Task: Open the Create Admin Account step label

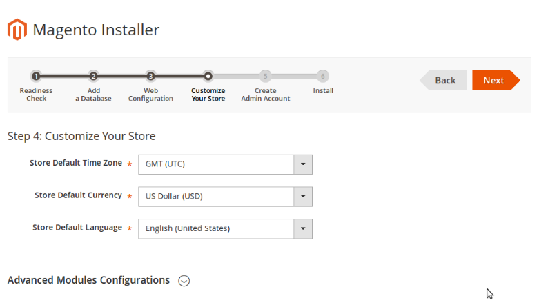Action: [266, 95]
